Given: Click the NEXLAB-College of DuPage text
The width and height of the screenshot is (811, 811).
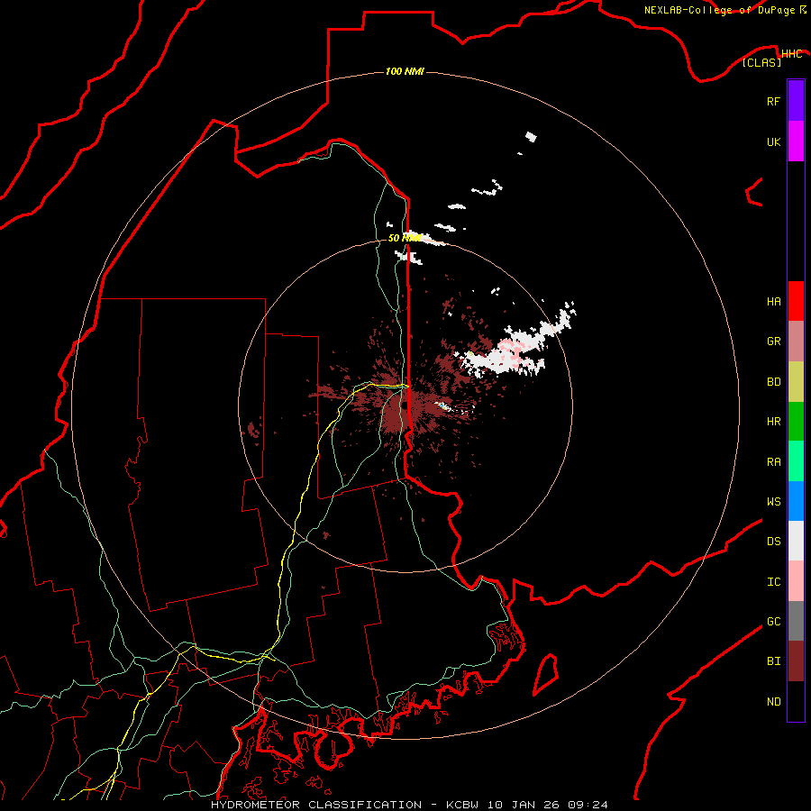Looking at the screenshot, I should tap(719, 10).
